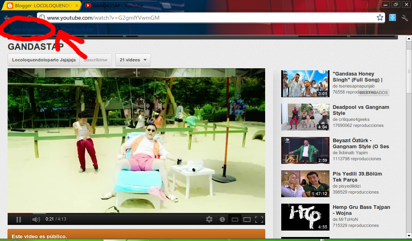
Task: Open Beyazıt Öztürk - Gangnam Style title
Action: point(361,143)
